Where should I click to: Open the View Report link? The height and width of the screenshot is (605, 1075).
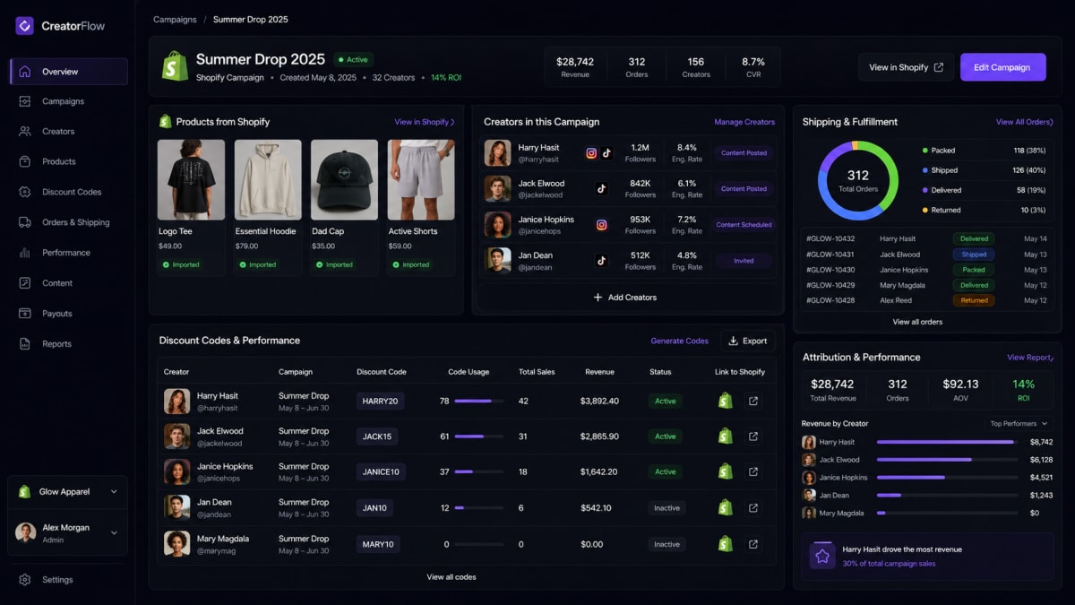pyautogui.click(x=1031, y=358)
